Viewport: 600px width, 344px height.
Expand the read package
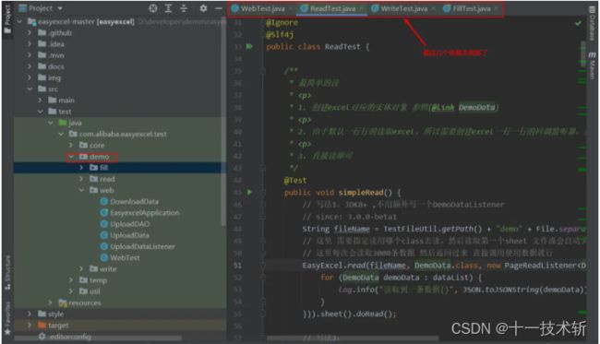point(81,179)
